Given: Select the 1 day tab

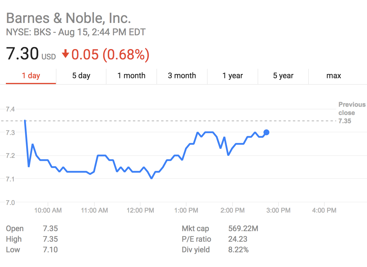Looking at the screenshot, I should tap(31, 76).
